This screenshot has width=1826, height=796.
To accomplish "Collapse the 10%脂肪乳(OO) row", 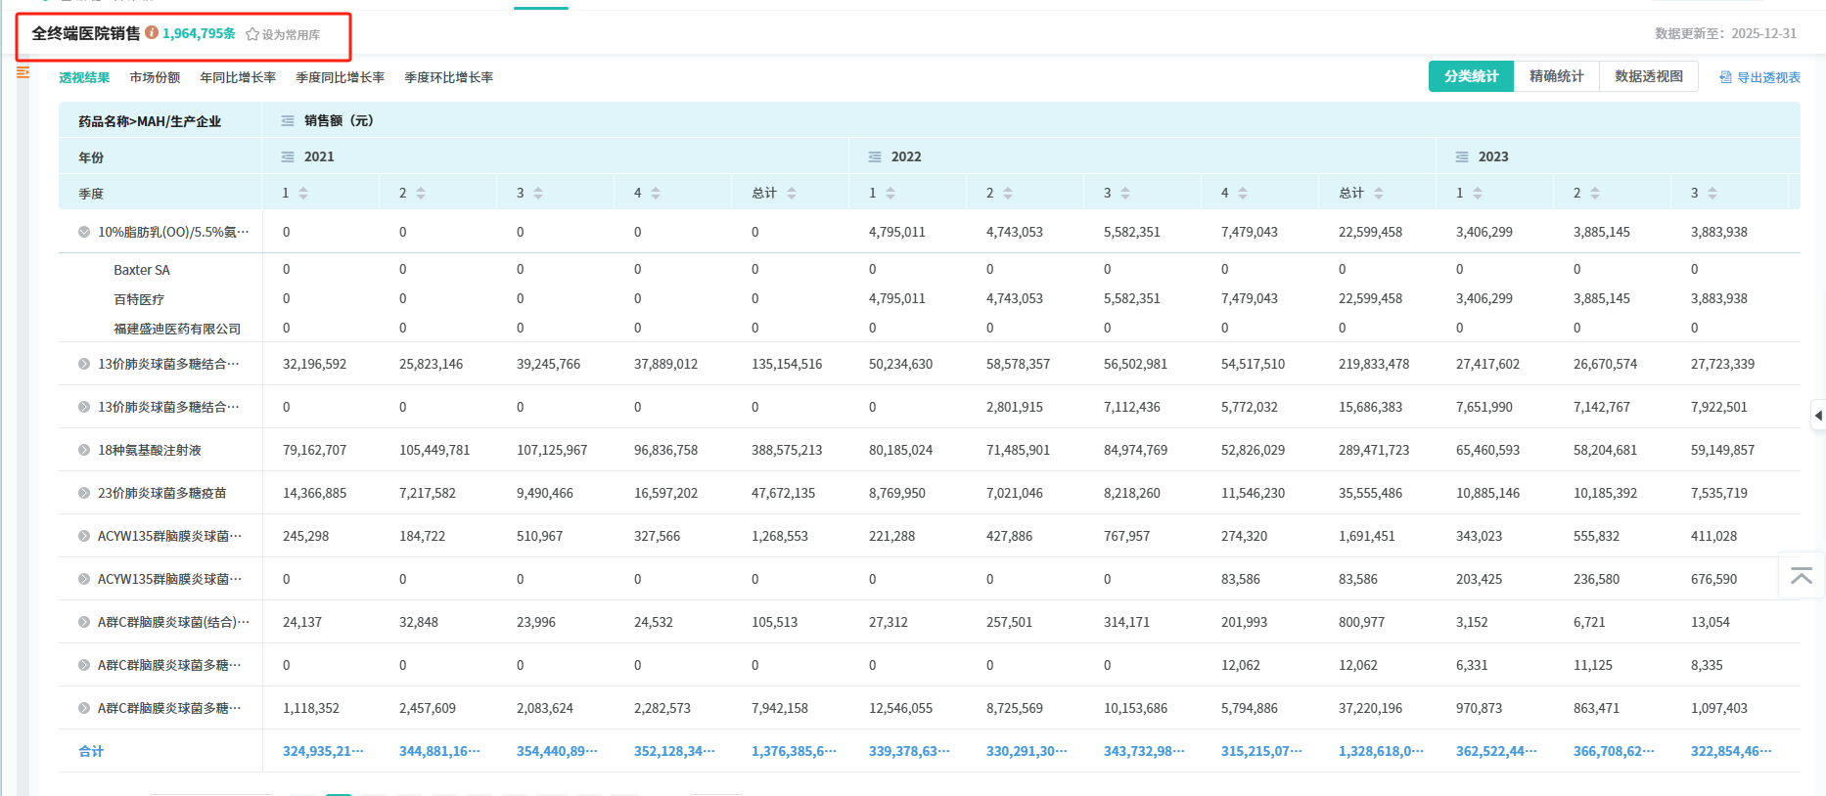I will (84, 232).
